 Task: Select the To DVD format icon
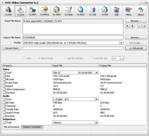point(21,11)
